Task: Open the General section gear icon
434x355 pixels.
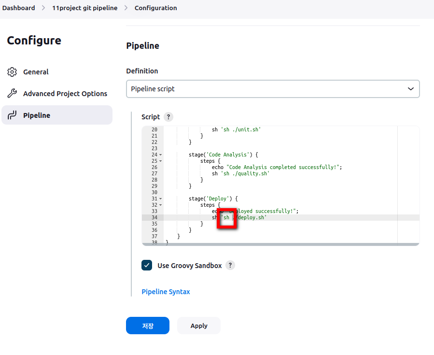Action: [x=12, y=72]
